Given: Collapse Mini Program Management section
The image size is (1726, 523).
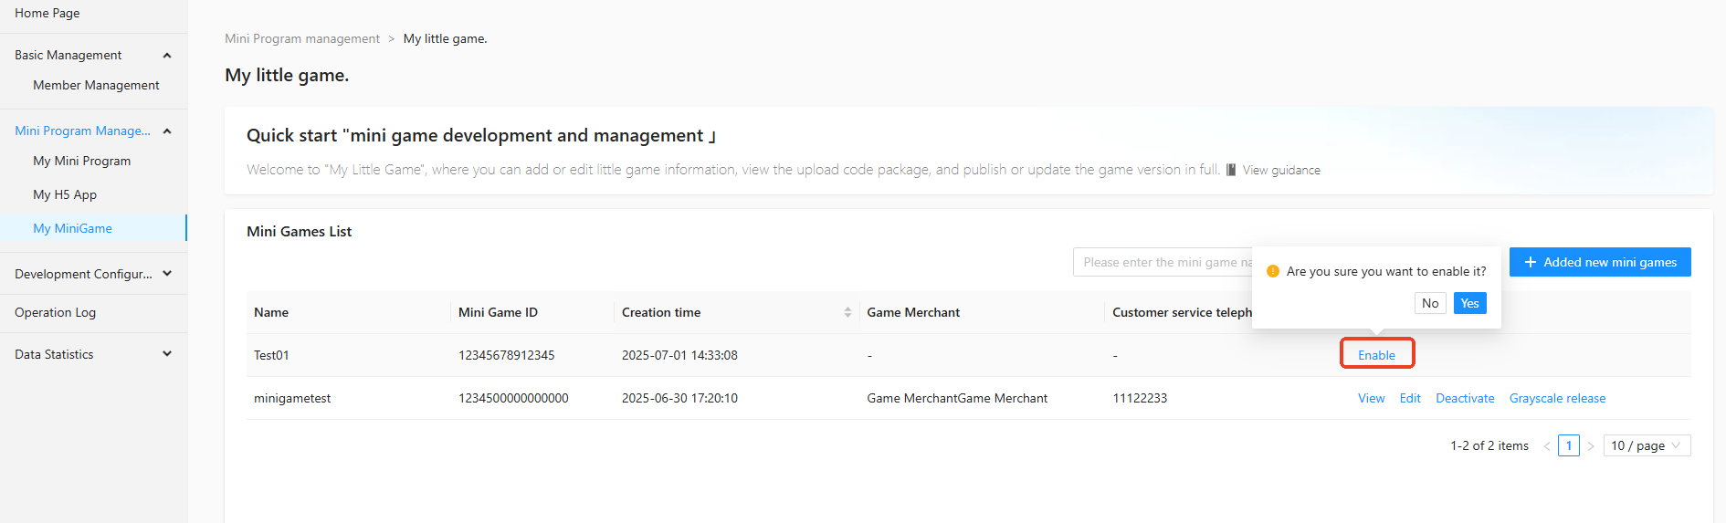Looking at the screenshot, I should point(167,131).
